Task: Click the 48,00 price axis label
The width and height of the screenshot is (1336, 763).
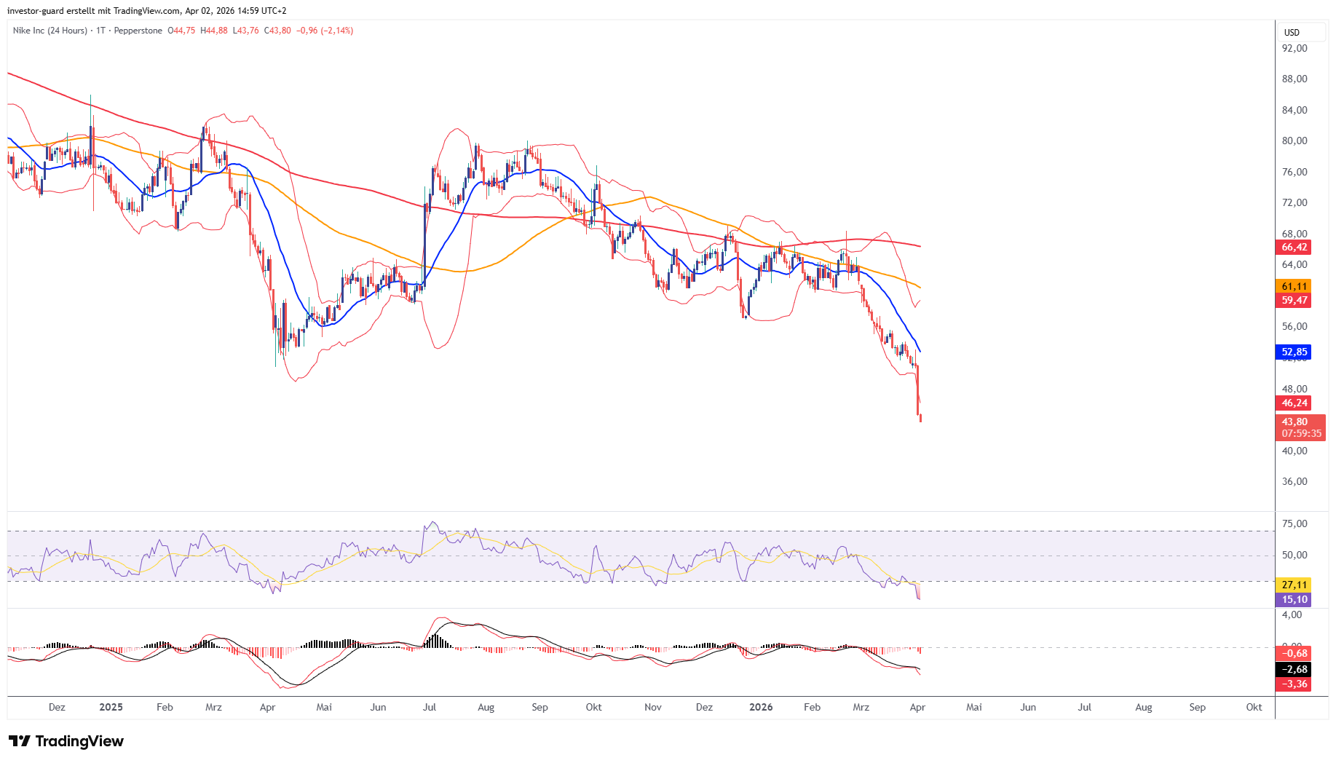Action: (x=1295, y=390)
